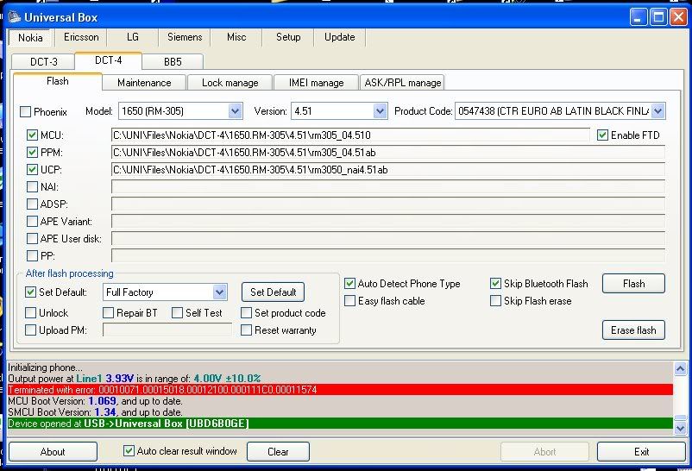Go to the Setup tab
The width and height of the screenshot is (692, 471).
(287, 37)
